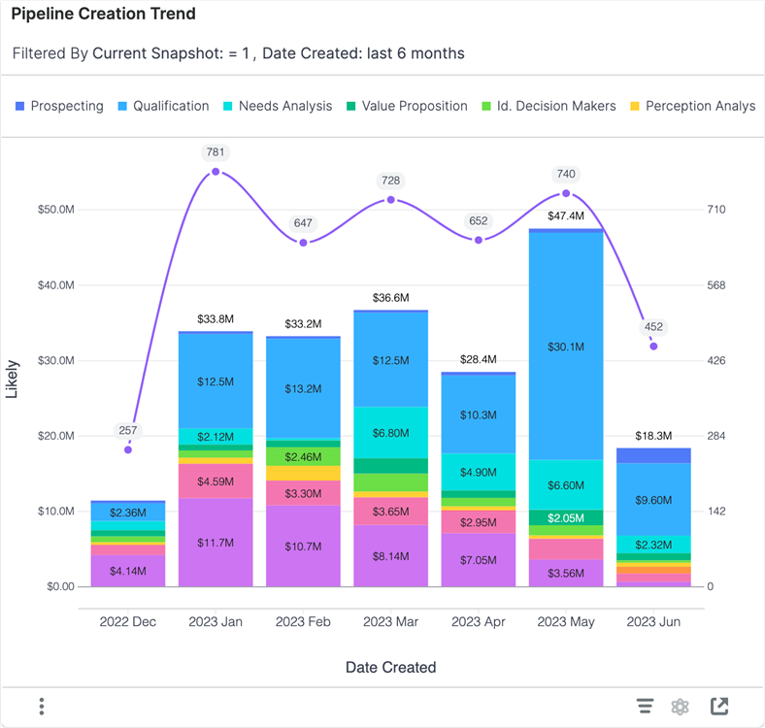The width and height of the screenshot is (765, 728).
Task: Click the $9.60M segment in 2023 Jun
Action: click(x=653, y=499)
